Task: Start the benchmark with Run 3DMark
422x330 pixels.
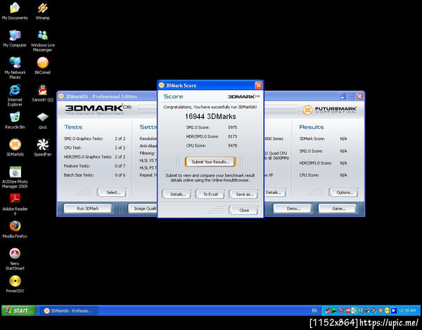Action: tap(88, 208)
